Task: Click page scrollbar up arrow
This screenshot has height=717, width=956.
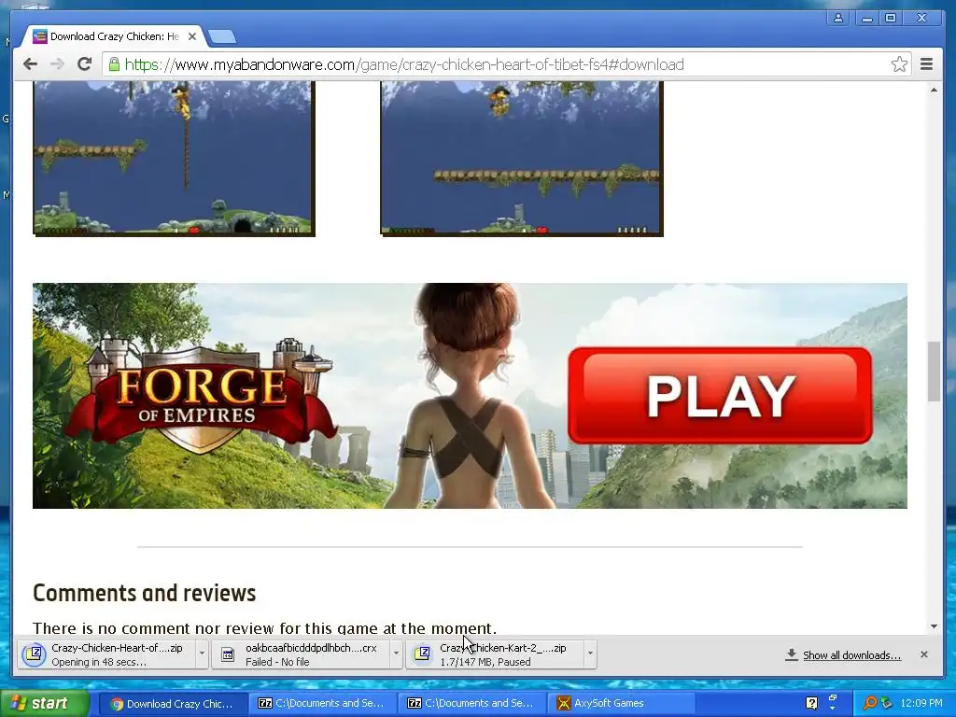Action: click(x=934, y=90)
